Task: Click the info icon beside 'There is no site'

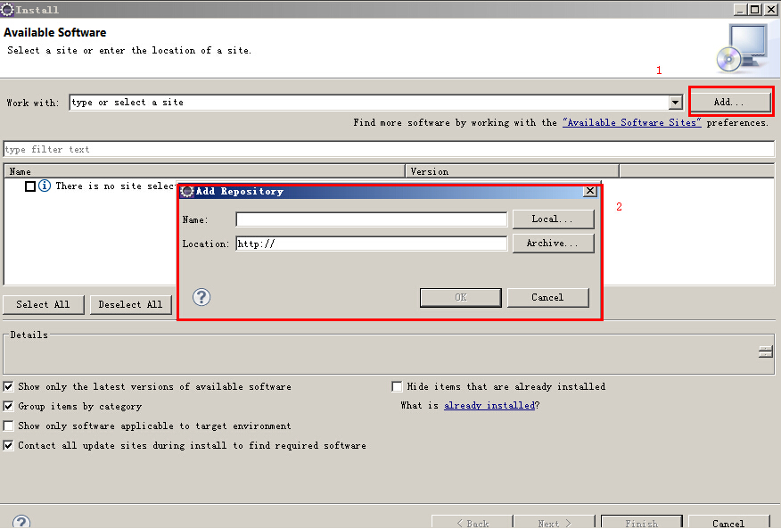Action: tap(45, 186)
